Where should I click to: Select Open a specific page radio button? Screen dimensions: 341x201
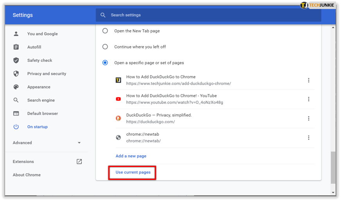click(105, 63)
